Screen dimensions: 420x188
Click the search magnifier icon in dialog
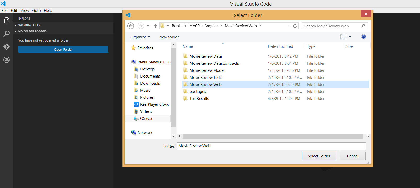tap(363, 26)
